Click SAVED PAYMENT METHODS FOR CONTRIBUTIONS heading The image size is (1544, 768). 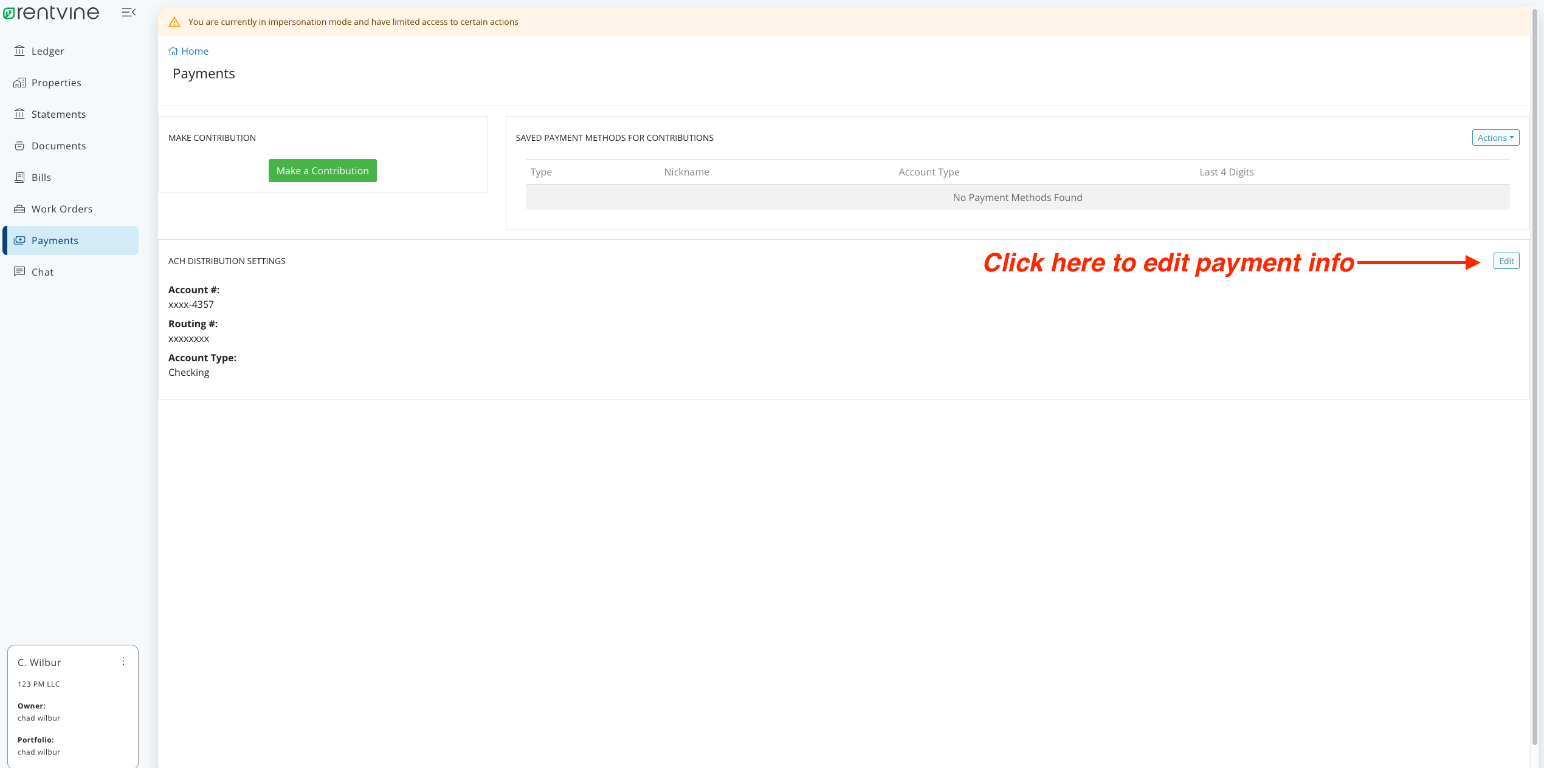click(x=615, y=138)
